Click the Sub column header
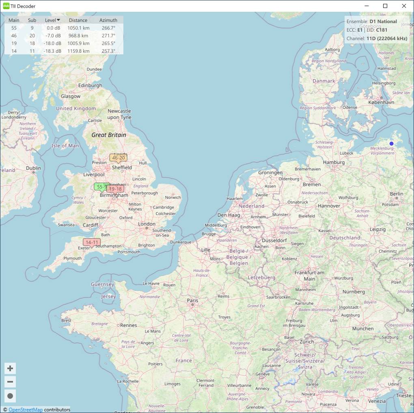Screen dimensions: 414x413 pyautogui.click(x=32, y=20)
